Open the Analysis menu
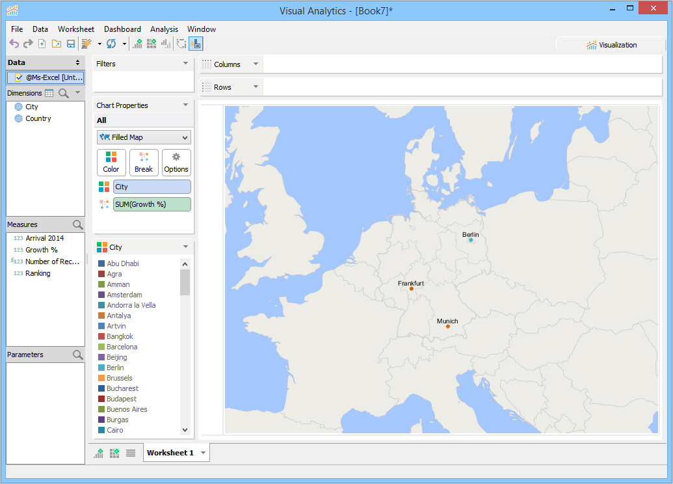 [164, 29]
